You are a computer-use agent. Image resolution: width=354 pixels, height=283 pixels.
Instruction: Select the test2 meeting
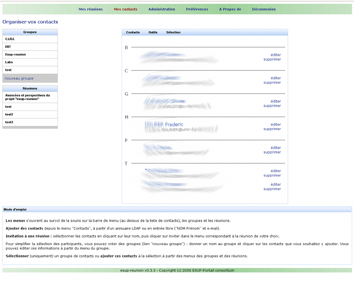[9, 114]
